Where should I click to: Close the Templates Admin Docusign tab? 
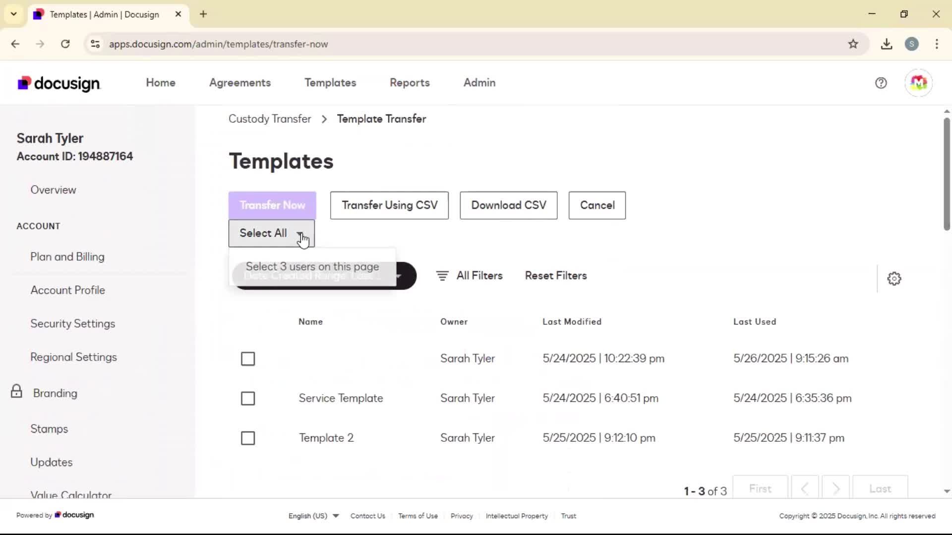tap(178, 14)
